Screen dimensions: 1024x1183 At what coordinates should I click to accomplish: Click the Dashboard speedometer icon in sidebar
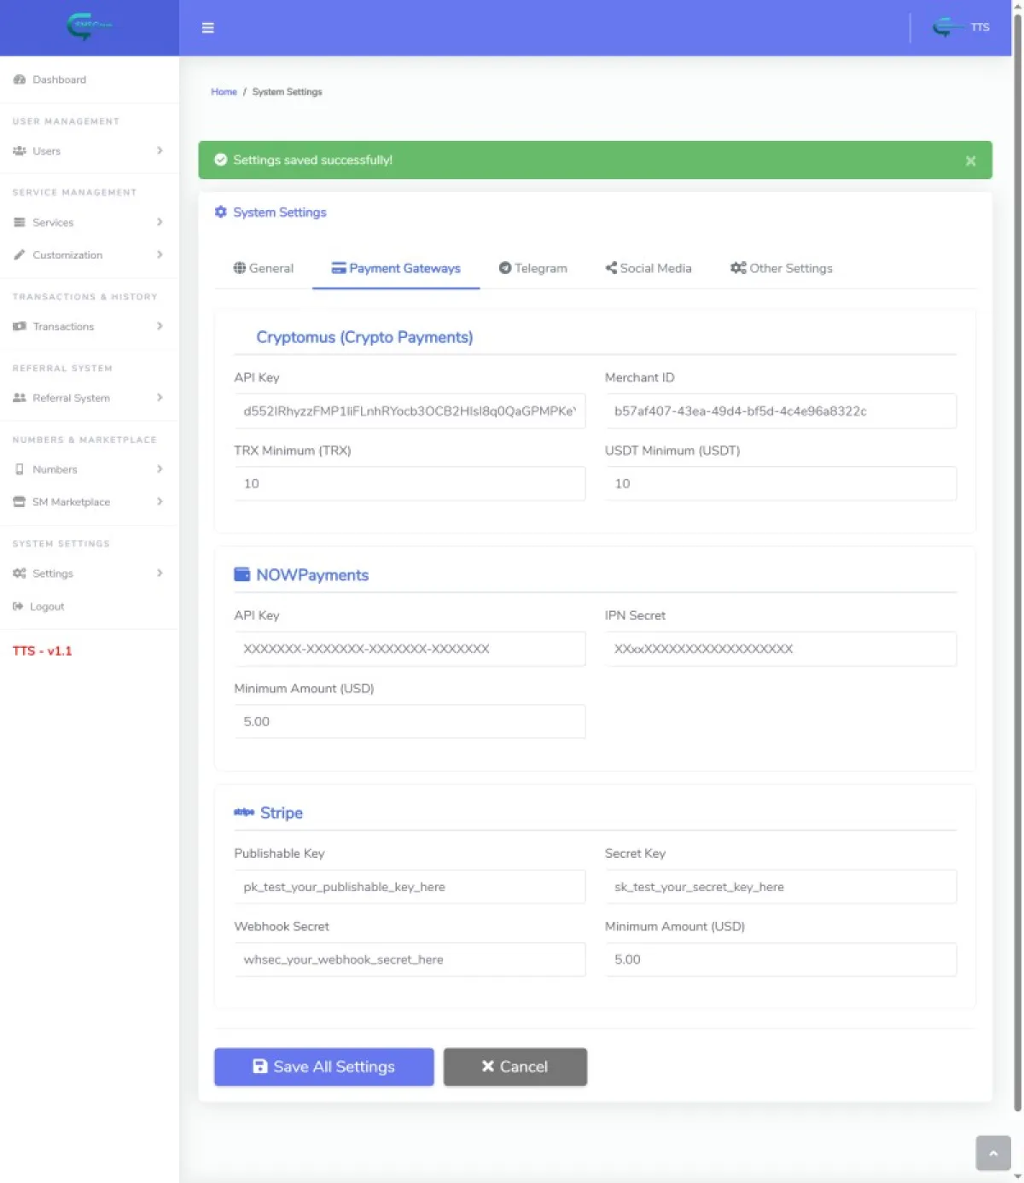(x=20, y=79)
